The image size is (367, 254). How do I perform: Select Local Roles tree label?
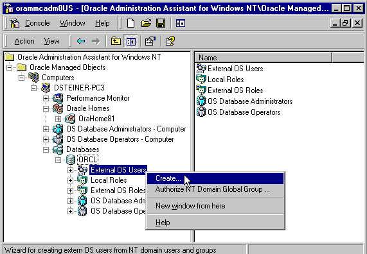(x=109, y=180)
